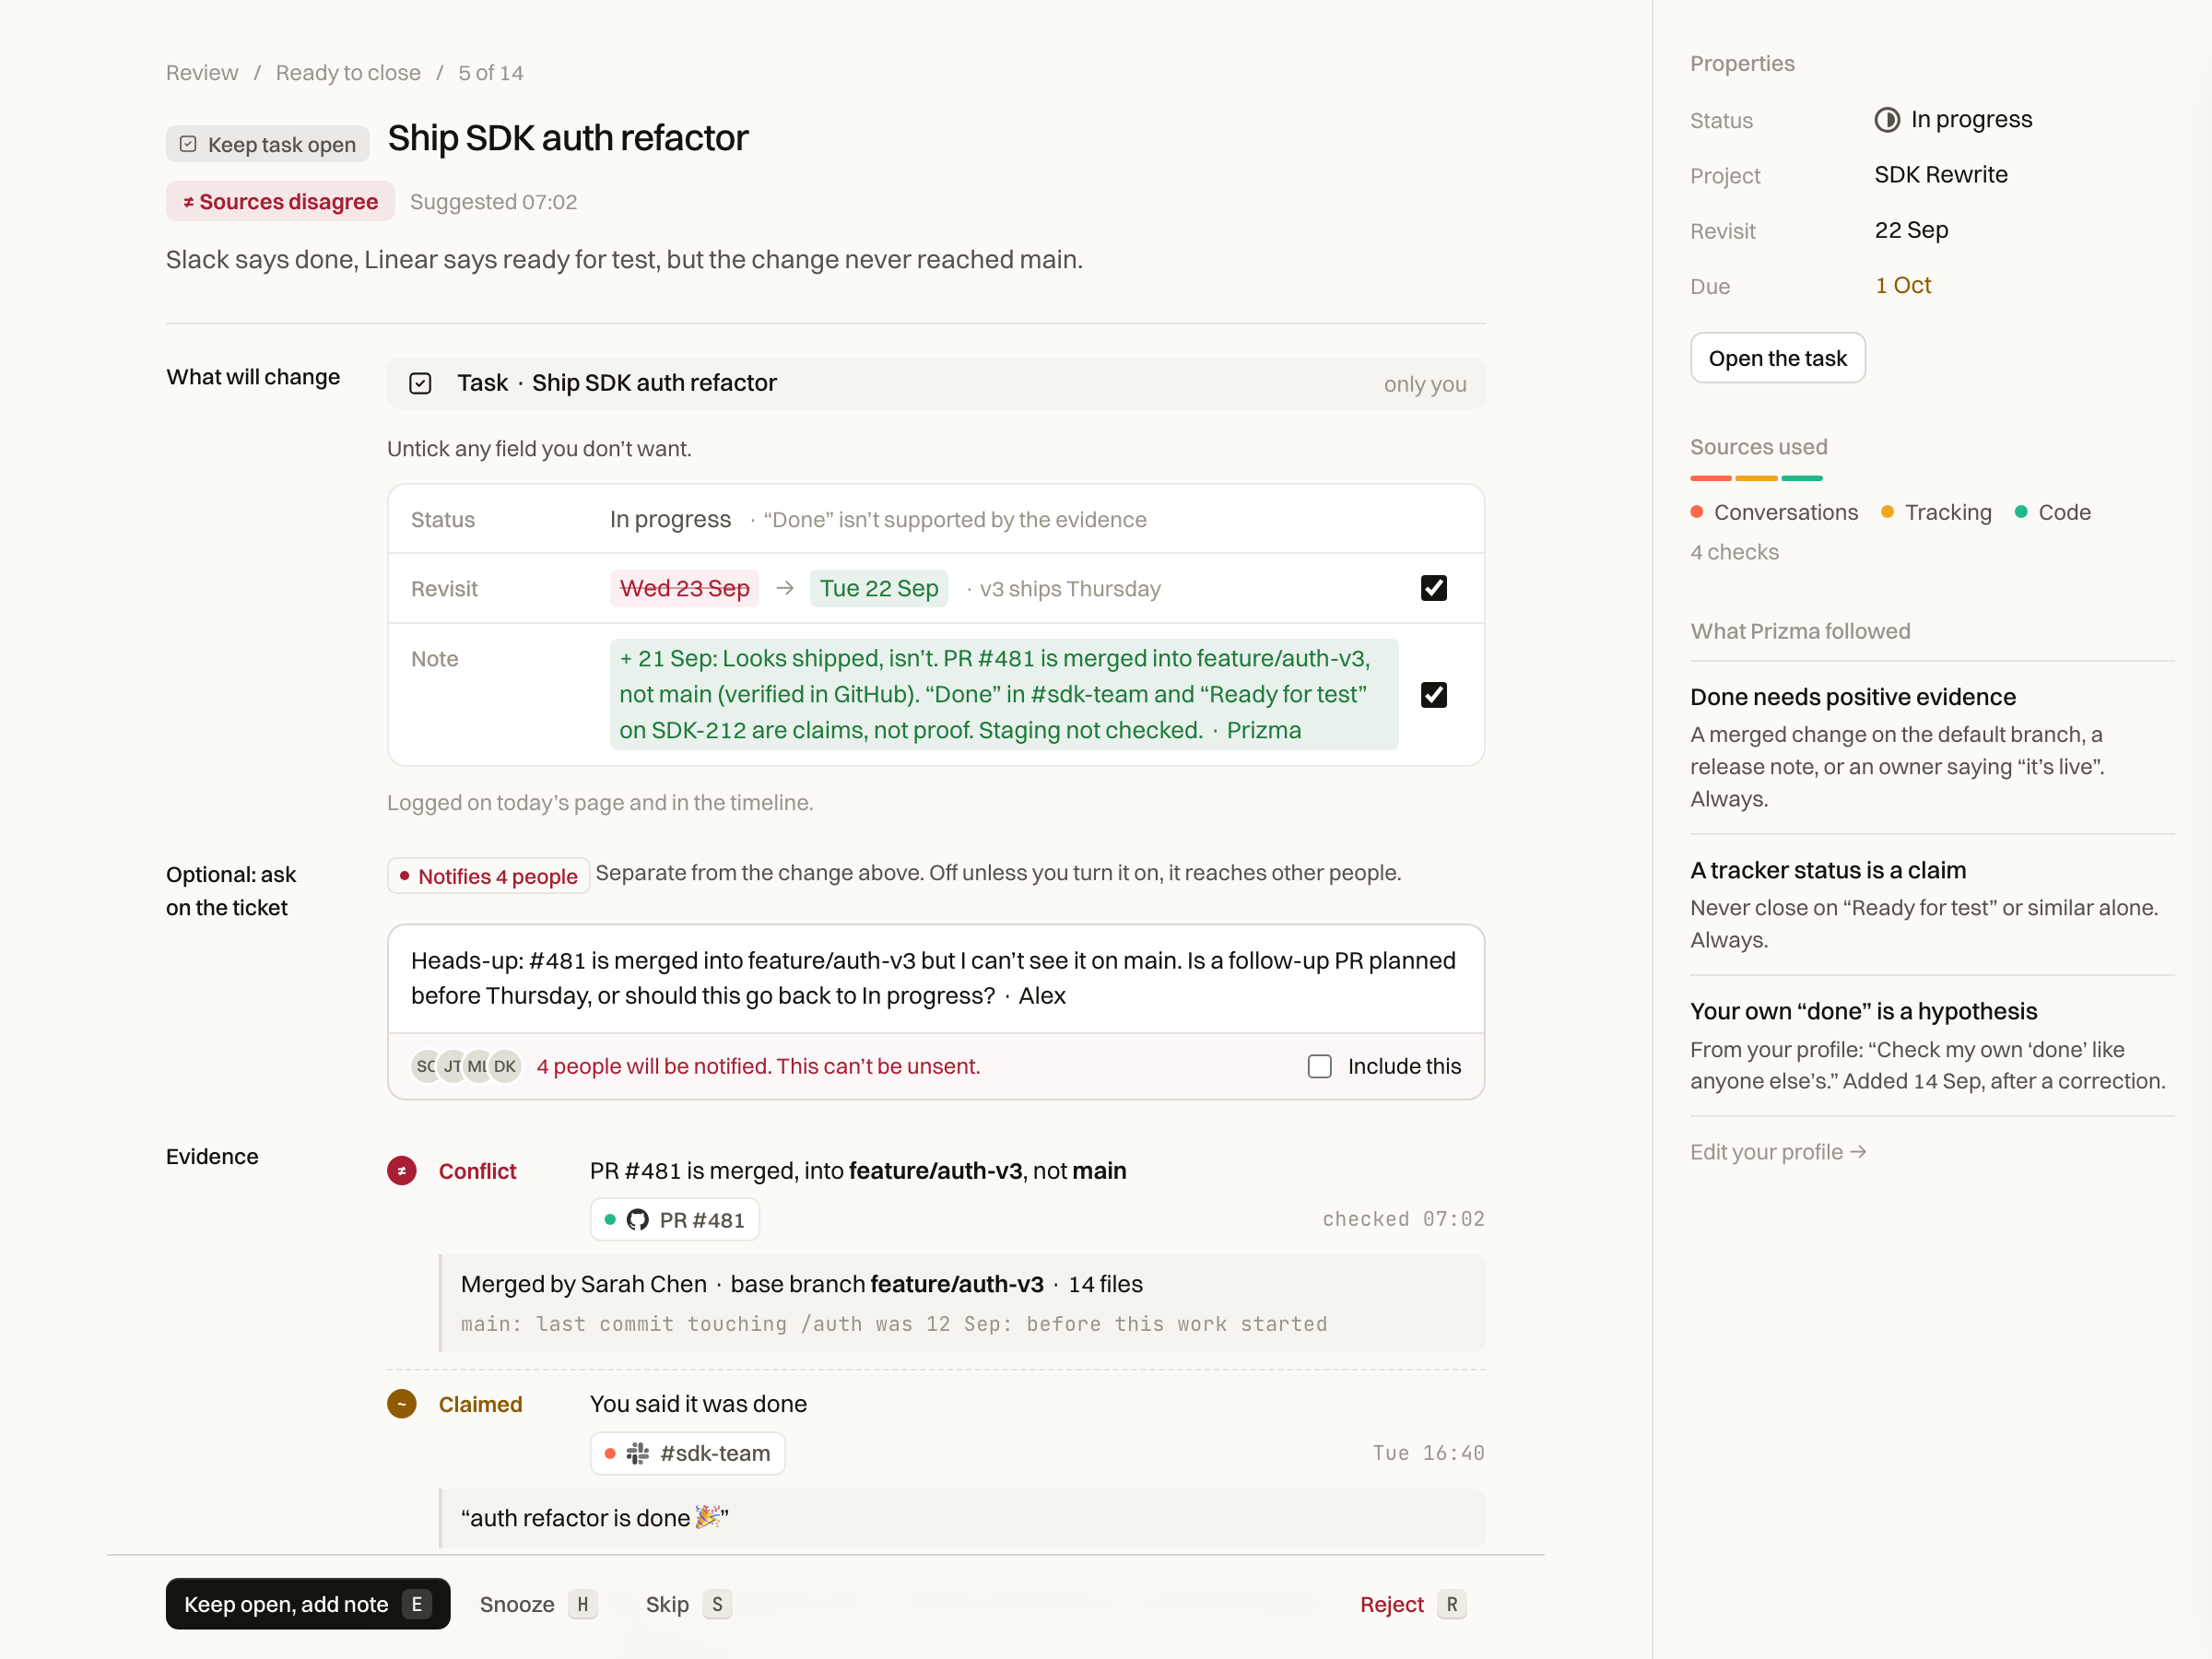Image resolution: width=2212 pixels, height=1659 pixels.
Task: Click the Conflict evidence icon
Action: coord(402,1170)
